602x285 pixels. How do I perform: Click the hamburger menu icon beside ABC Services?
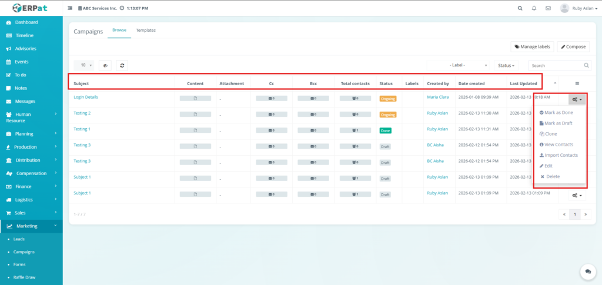(x=71, y=9)
